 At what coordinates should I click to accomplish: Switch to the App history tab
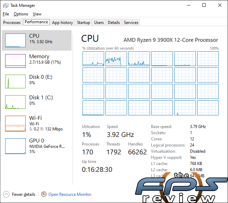point(63,23)
